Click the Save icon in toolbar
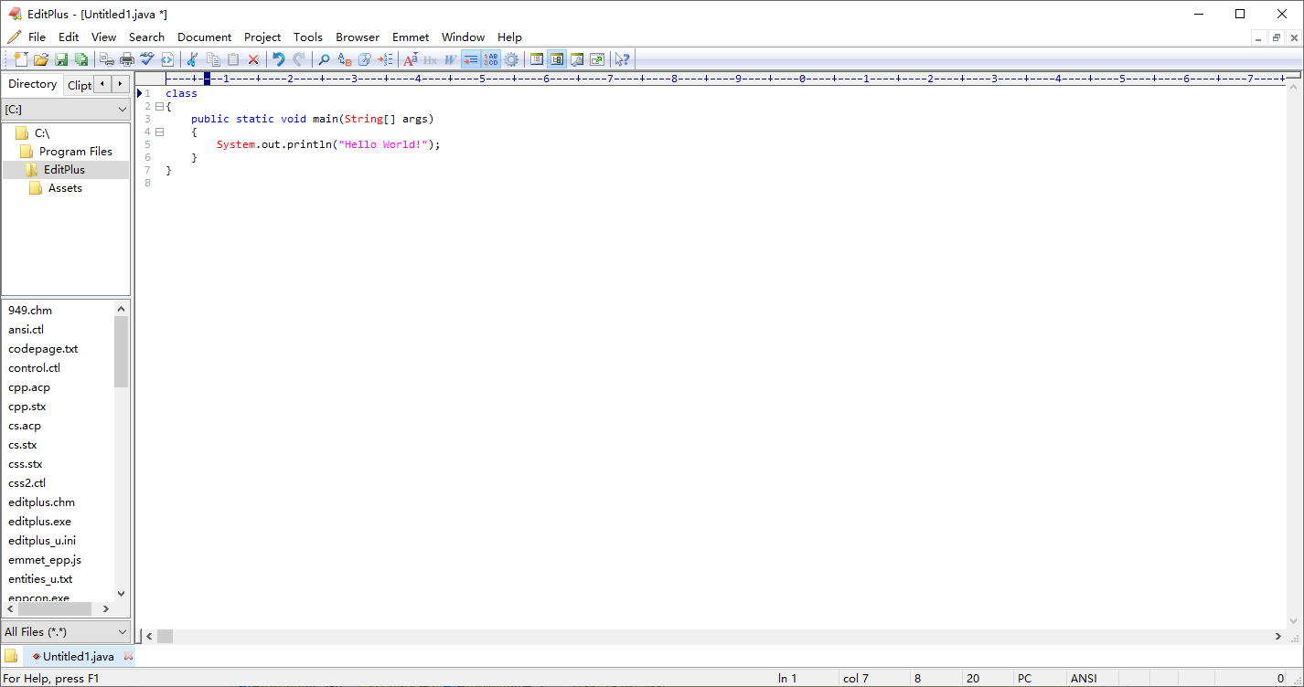 (61, 59)
